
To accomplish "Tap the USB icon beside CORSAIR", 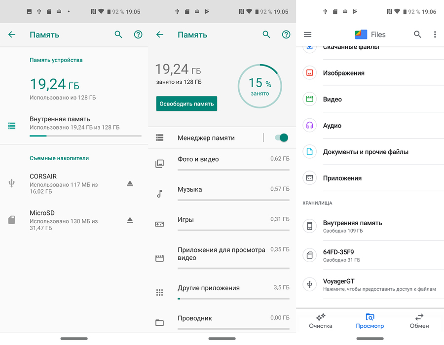I will pos(12,183).
